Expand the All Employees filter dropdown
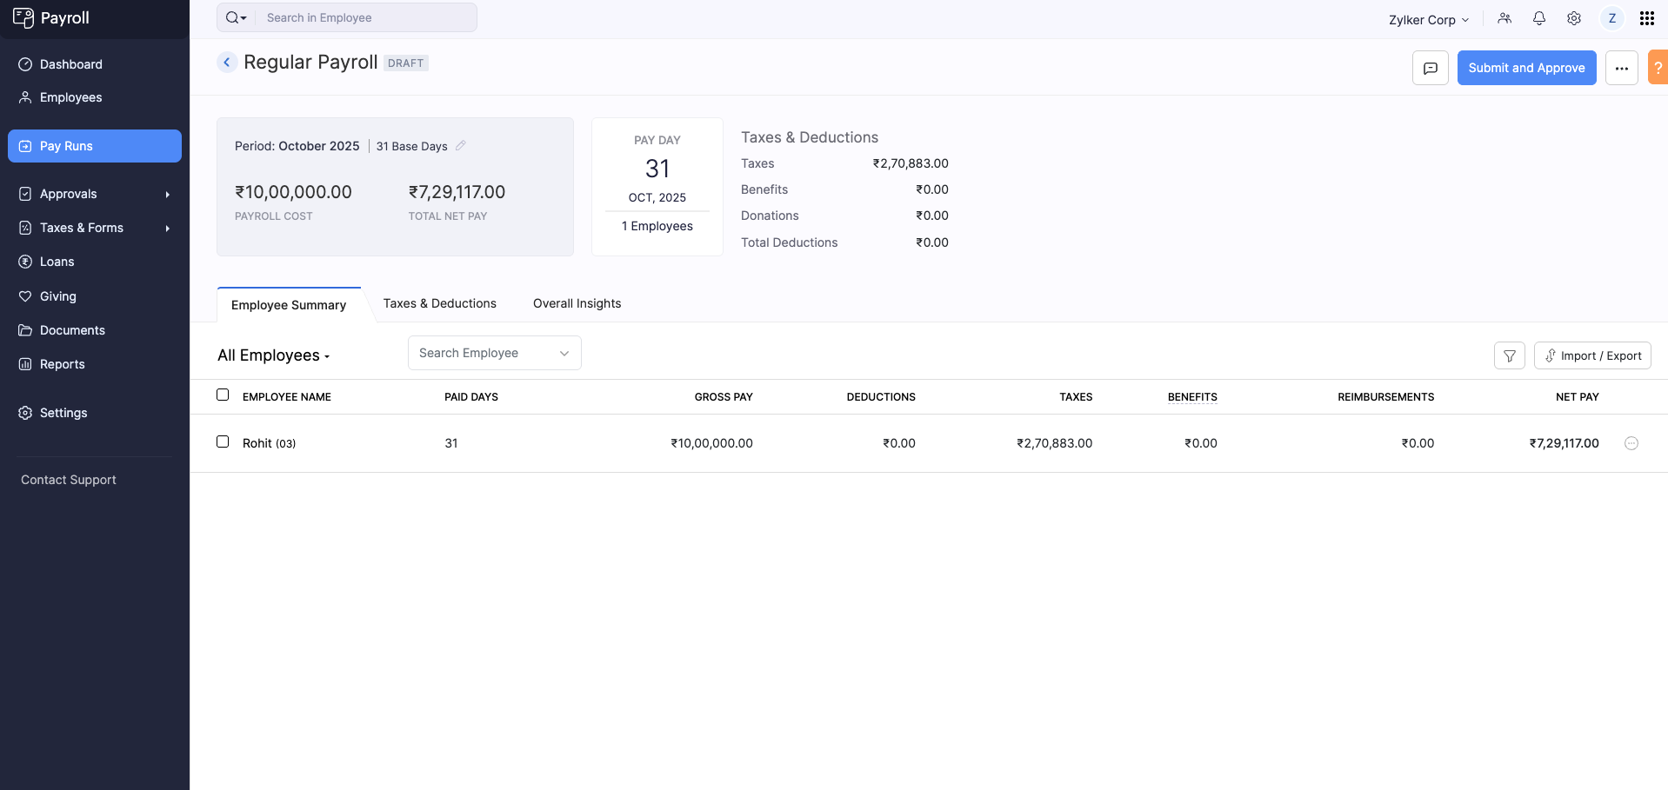This screenshot has height=790, width=1668. coord(274,355)
